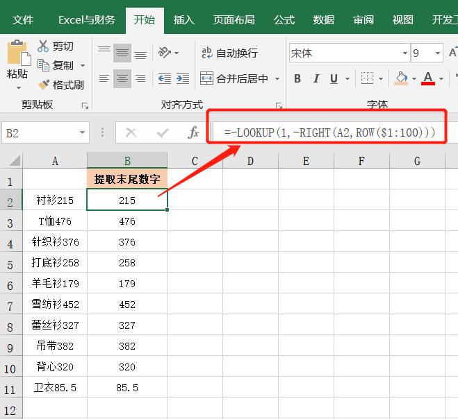The width and height of the screenshot is (458, 419).
Task: Switch to 审阅 tab
Action: (363, 20)
